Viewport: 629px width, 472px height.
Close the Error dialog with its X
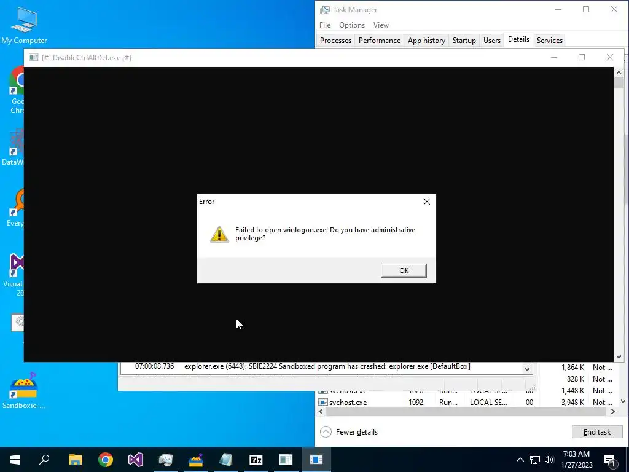[x=427, y=202]
